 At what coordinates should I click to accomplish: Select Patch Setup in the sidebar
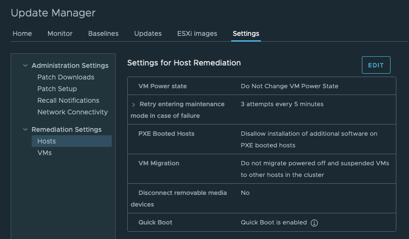point(57,89)
